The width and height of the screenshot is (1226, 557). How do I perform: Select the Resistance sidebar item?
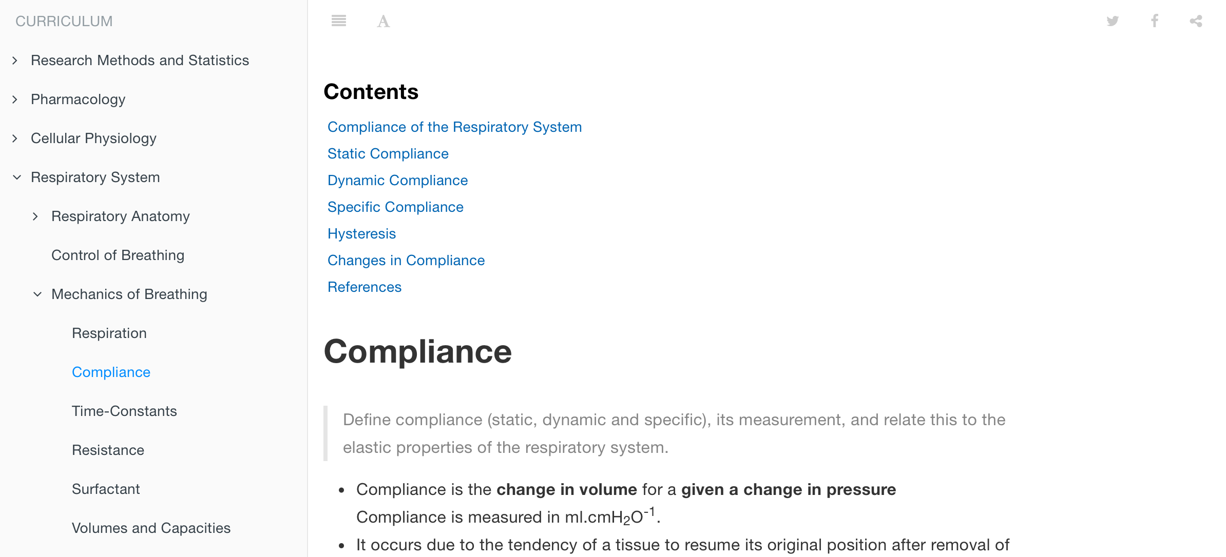pos(108,450)
